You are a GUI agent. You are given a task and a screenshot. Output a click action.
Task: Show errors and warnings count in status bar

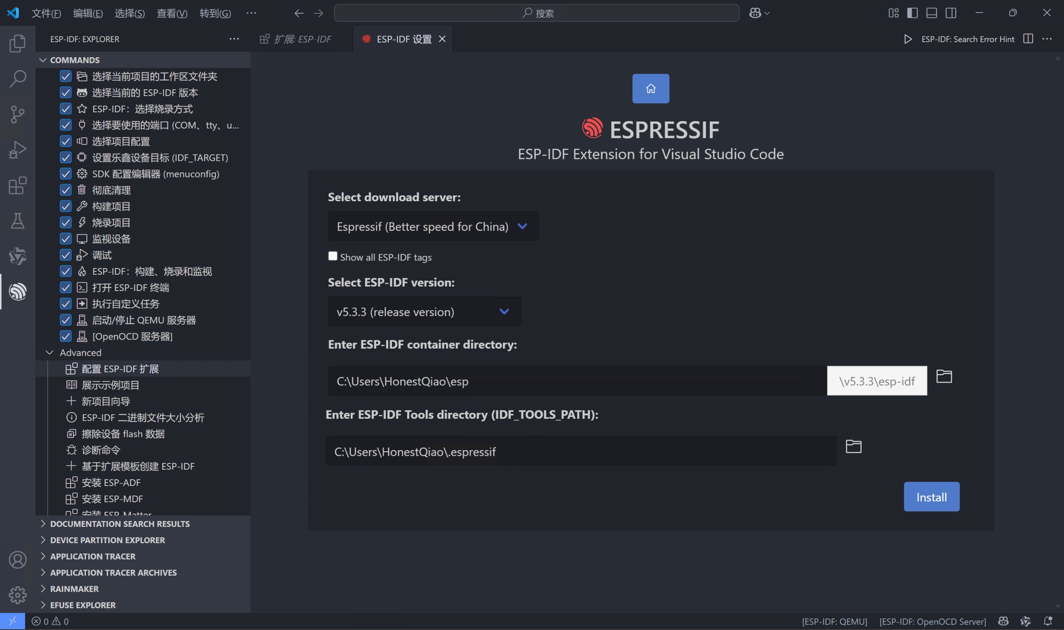coord(50,622)
